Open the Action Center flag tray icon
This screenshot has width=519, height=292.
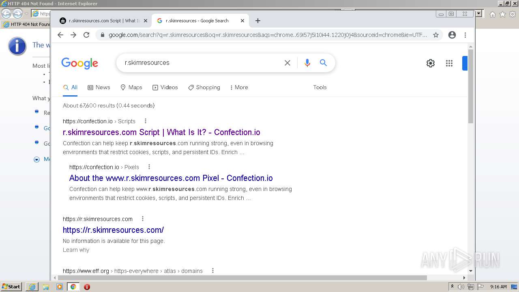tap(480, 287)
